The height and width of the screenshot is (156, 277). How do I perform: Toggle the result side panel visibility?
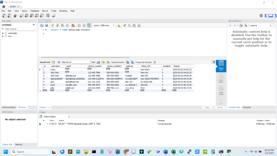(x=213, y=62)
